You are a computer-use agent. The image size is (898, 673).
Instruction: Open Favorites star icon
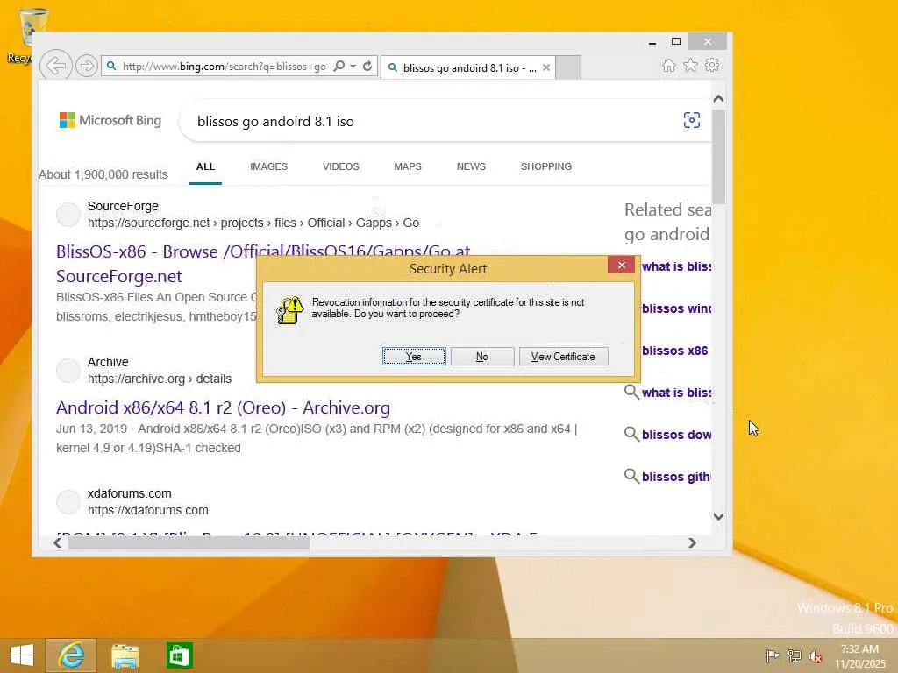[691, 65]
